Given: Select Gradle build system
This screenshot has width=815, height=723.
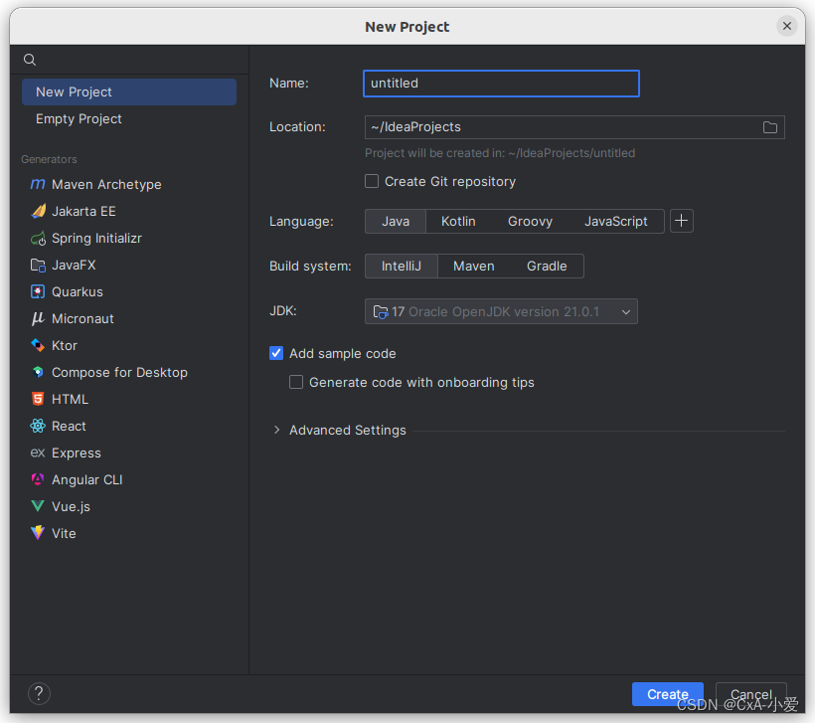Looking at the screenshot, I should (x=547, y=267).
